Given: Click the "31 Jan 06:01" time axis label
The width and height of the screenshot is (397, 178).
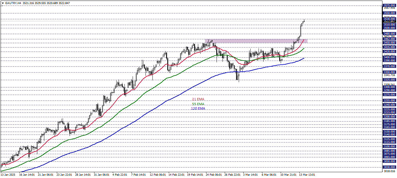Looking at the screenshot, I should coord(102,175).
